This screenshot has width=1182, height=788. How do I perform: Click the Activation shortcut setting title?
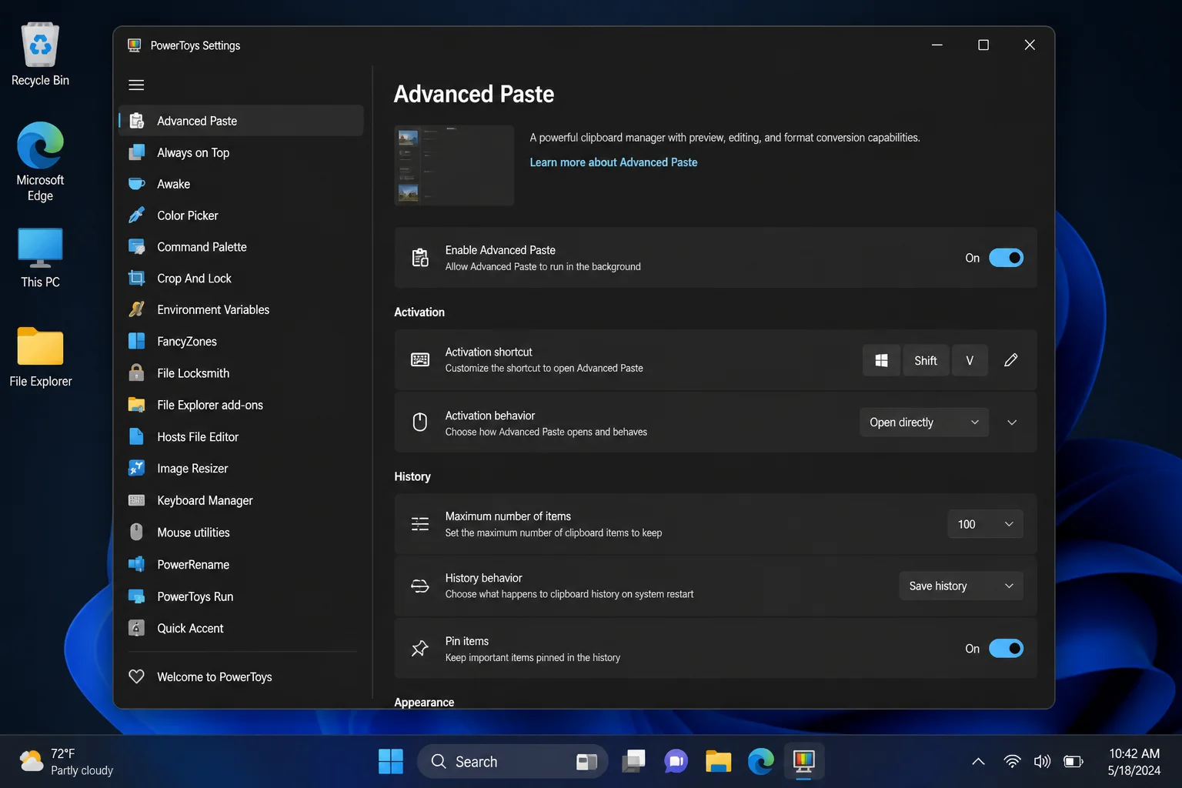click(x=489, y=352)
